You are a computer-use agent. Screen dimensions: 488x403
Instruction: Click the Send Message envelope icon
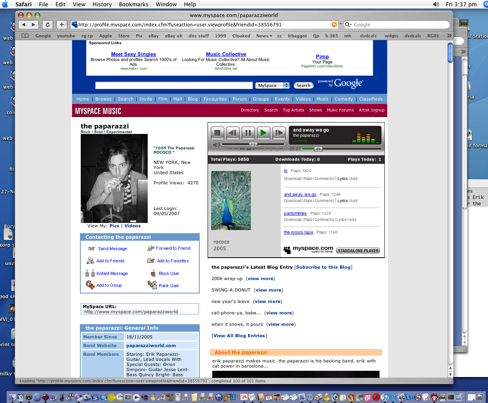[92, 249]
